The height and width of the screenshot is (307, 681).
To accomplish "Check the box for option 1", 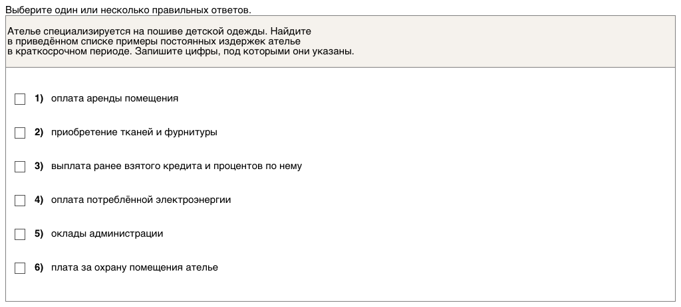I will [20, 99].
